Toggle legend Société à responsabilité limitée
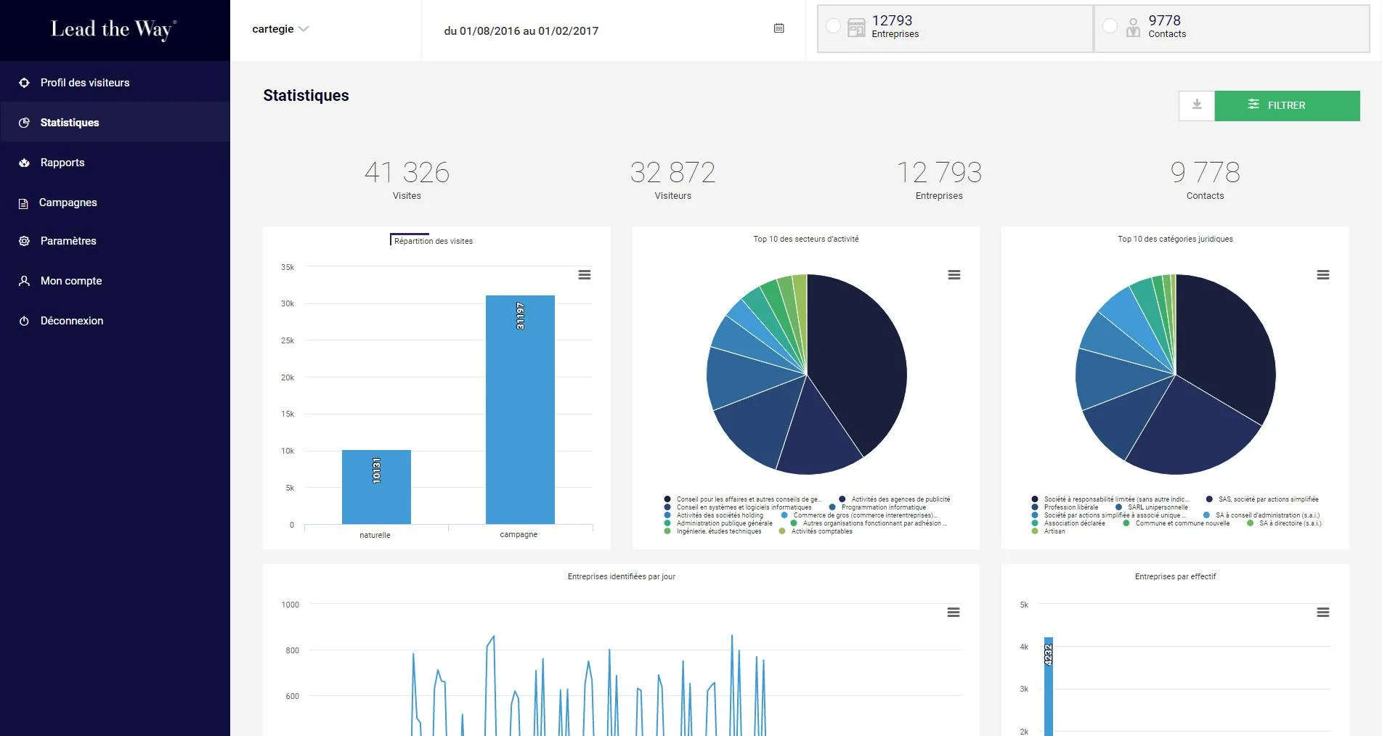This screenshot has width=1382, height=736. pos(1111,499)
